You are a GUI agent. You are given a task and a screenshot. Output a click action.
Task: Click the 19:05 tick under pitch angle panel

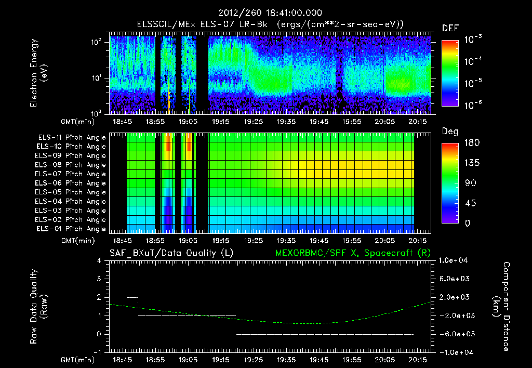188,241
